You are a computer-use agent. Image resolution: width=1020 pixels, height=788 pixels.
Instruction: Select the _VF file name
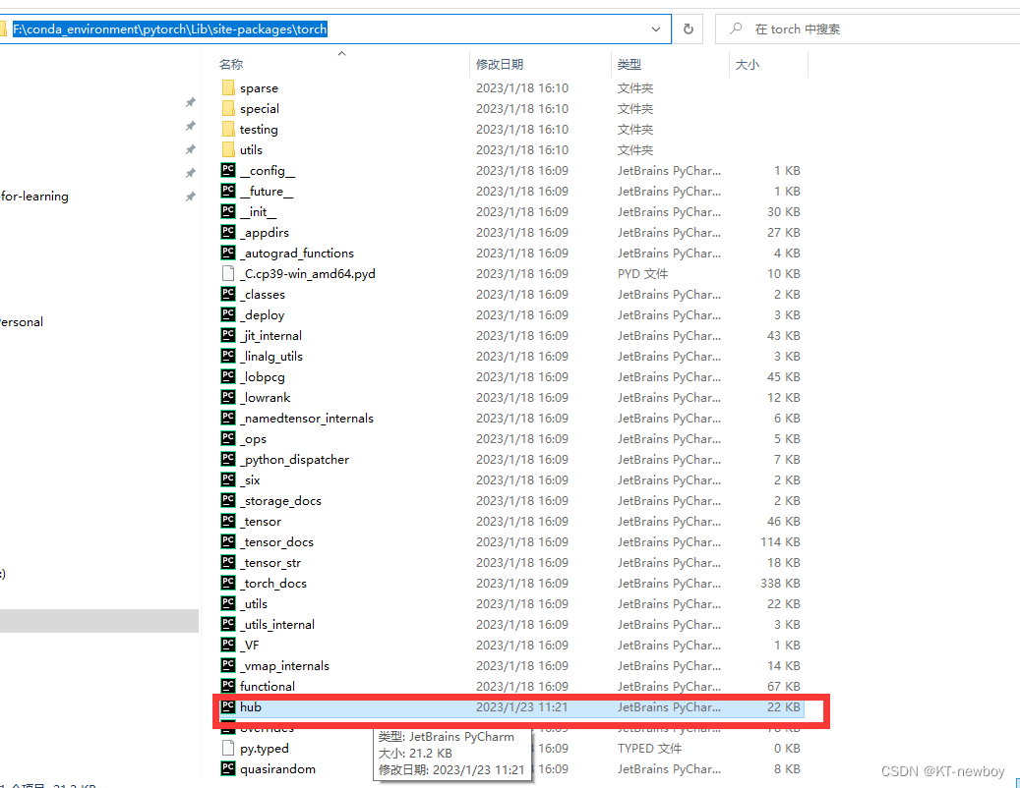click(x=250, y=646)
